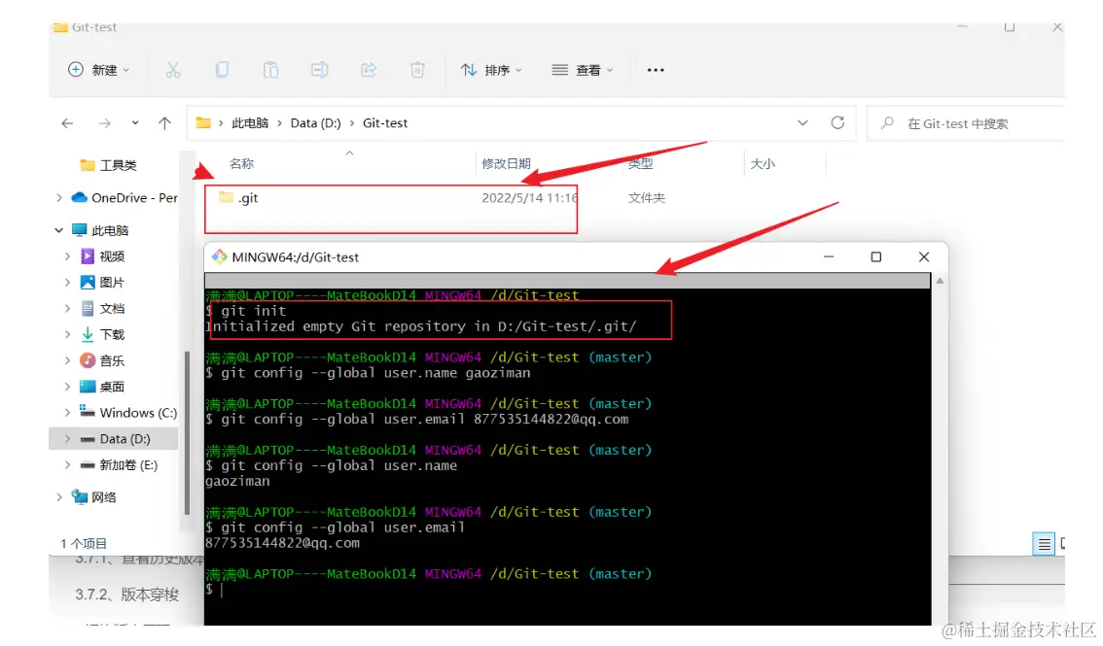The width and height of the screenshot is (1103, 646).
Task: Expand the 图片 tree node
Action: 67,283
